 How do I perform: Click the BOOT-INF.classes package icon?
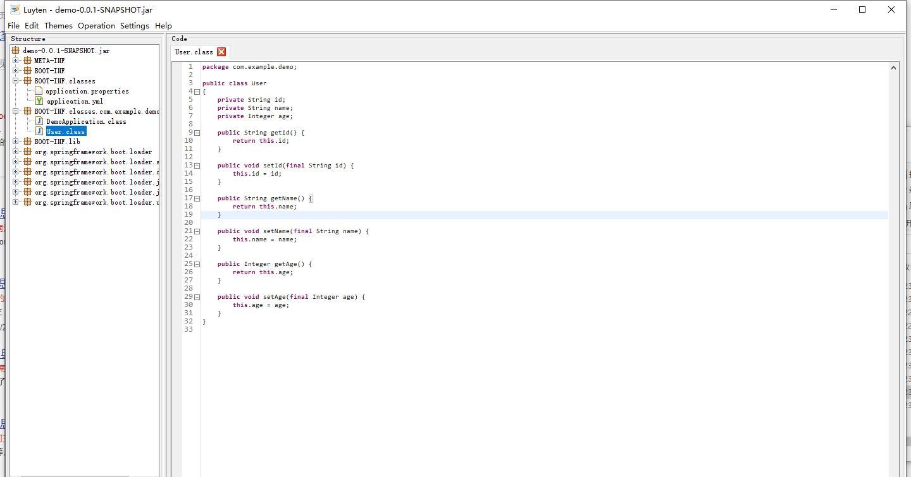(27, 81)
